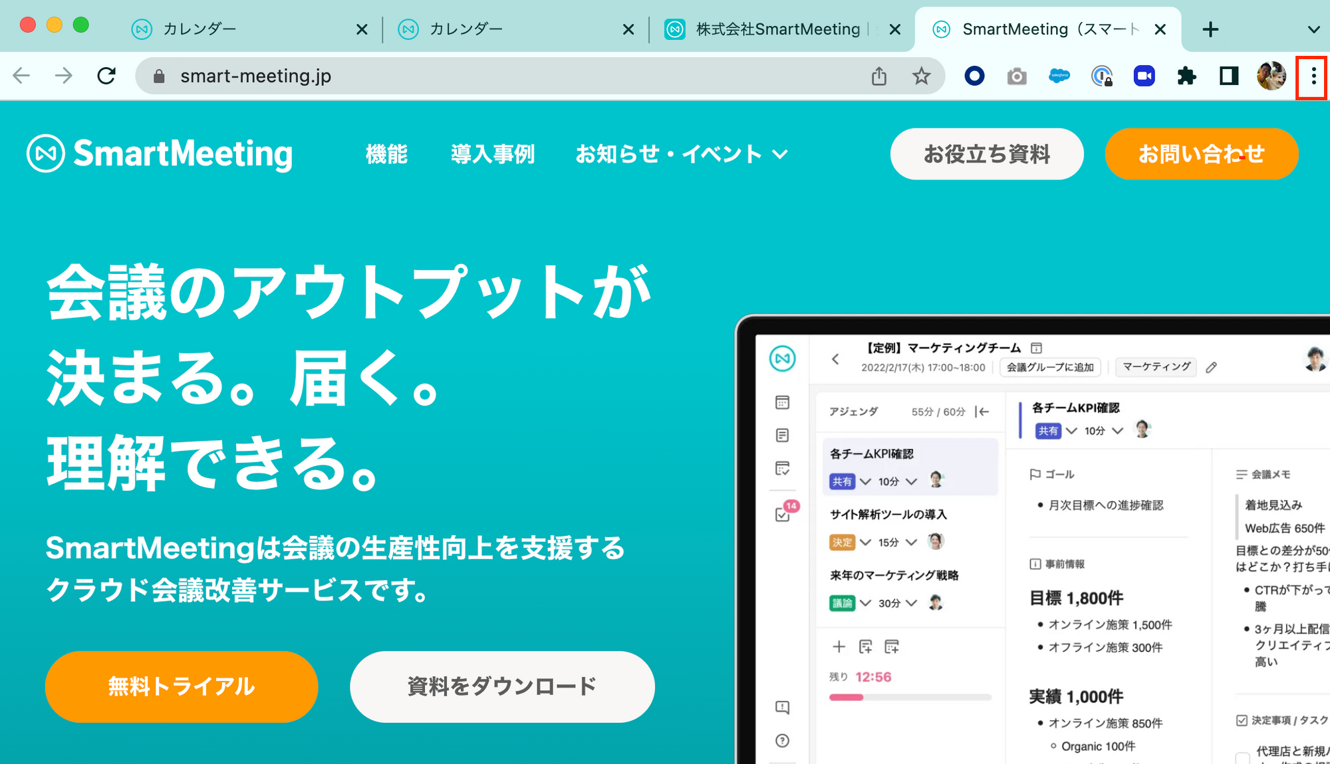Switch to the first カレンダー tab
The width and height of the screenshot is (1330, 764).
click(x=249, y=29)
